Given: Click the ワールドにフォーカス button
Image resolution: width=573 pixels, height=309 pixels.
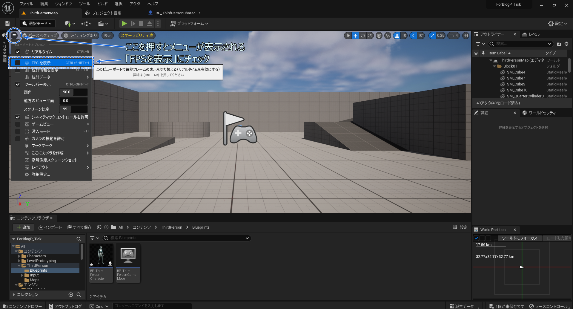Looking at the screenshot, I should click(x=520, y=238).
